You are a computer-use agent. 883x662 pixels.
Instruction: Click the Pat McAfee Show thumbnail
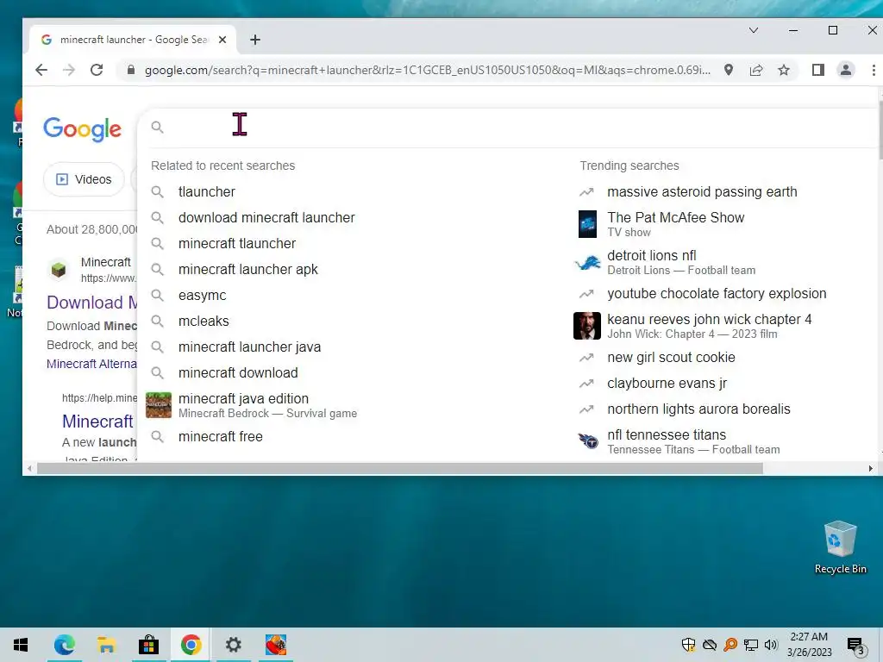click(x=587, y=224)
